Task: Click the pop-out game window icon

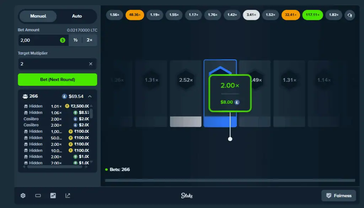Action: (68, 196)
